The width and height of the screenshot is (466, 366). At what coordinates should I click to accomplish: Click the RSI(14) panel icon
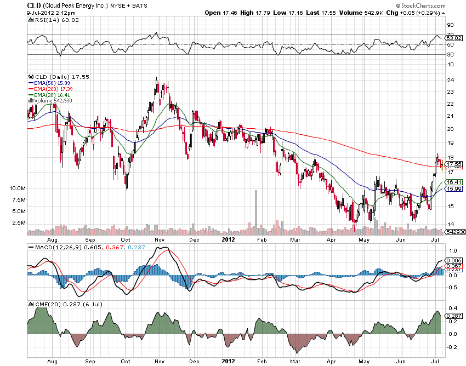coord(31,20)
